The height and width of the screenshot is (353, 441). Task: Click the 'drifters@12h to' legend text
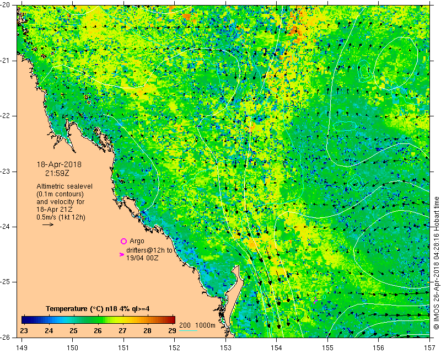click(x=149, y=250)
